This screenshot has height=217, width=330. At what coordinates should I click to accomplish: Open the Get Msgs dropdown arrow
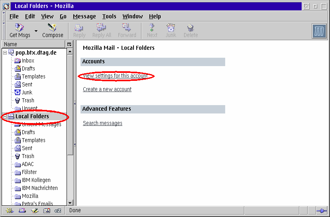(x=36, y=31)
